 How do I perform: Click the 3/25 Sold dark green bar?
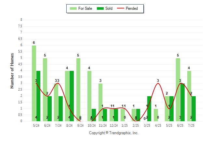[149, 109]
